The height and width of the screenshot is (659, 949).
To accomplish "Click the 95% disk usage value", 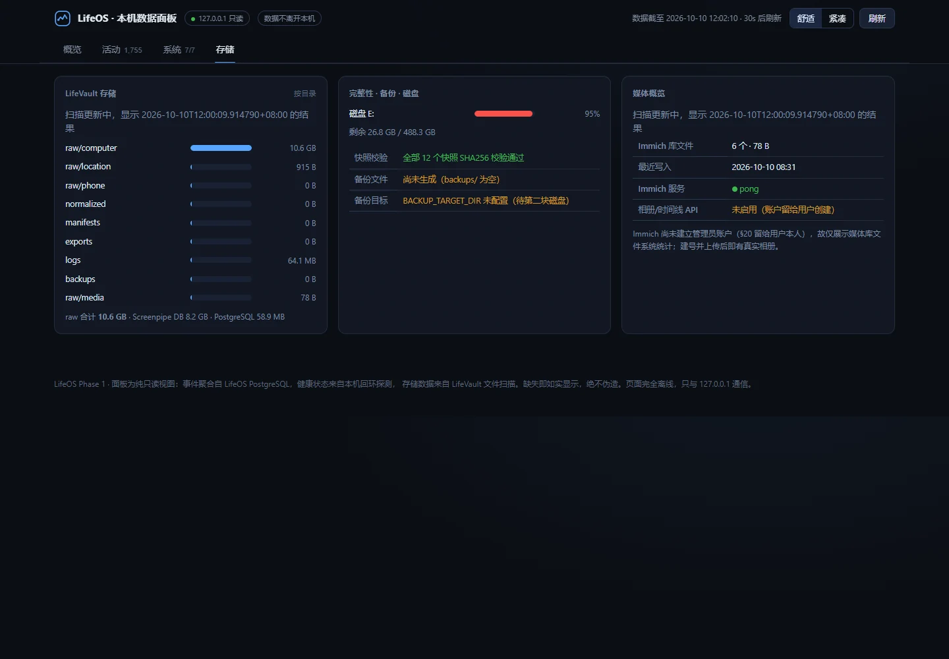I will (x=592, y=114).
